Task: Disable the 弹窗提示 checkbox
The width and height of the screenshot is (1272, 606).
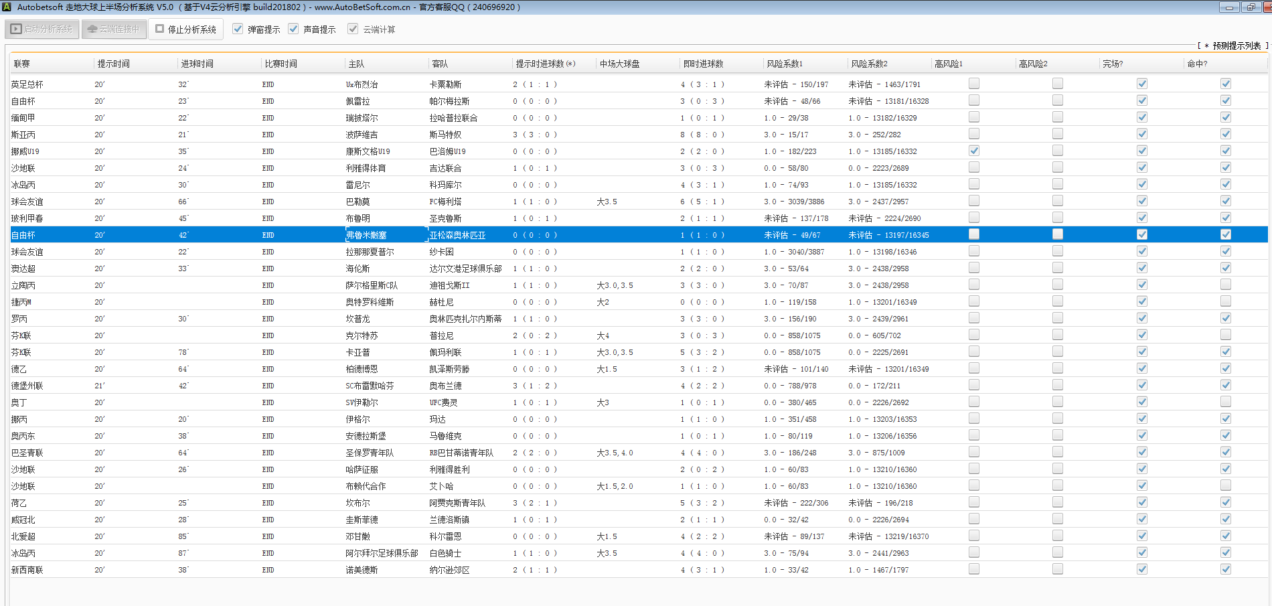Action: click(238, 29)
